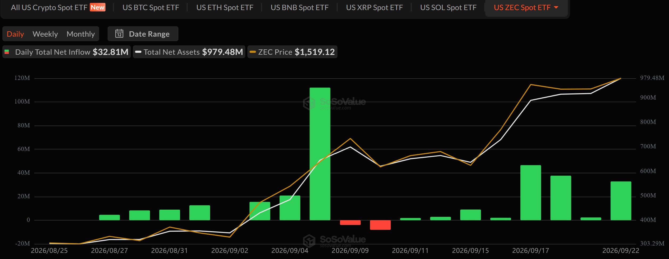Click the 120M left axis label

pyautogui.click(x=22, y=78)
